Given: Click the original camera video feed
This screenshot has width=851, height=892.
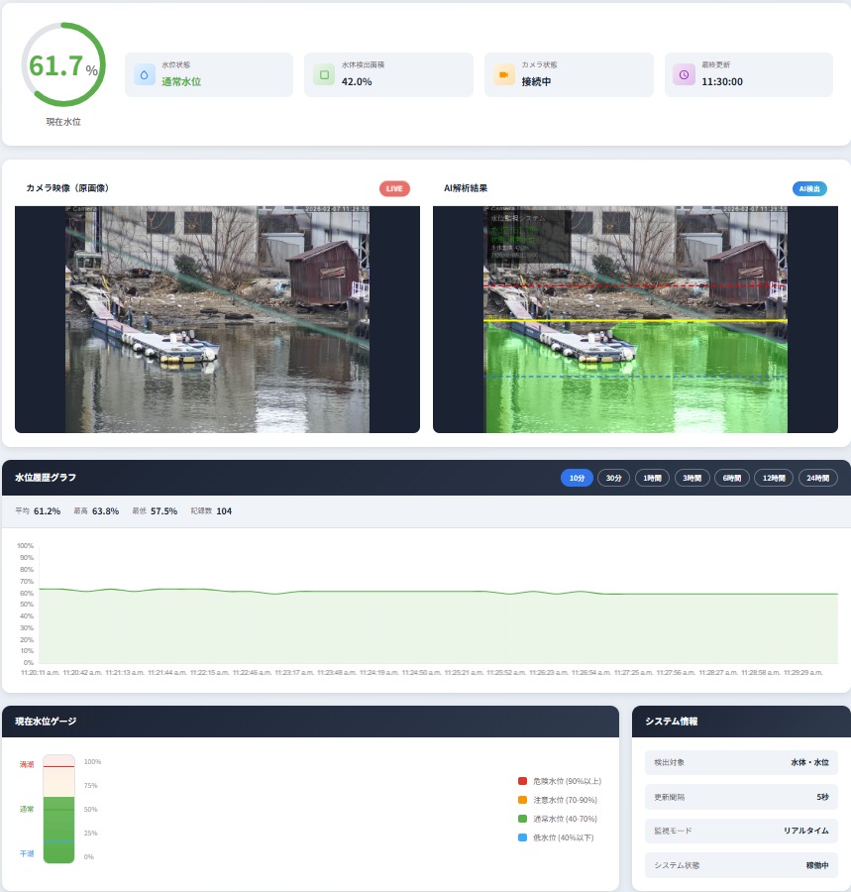Looking at the screenshot, I should pyautogui.click(x=217, y=319).
